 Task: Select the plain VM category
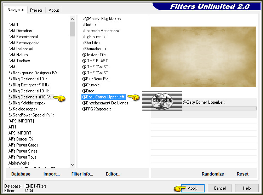12,67
